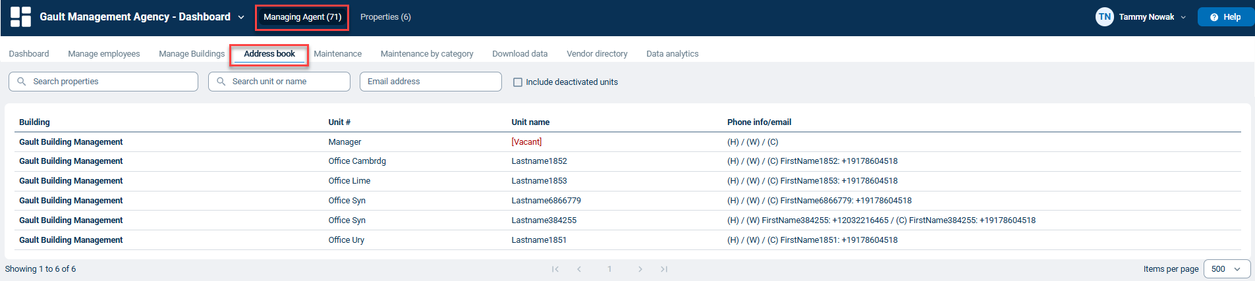This screenshot has height=281, width=1255.
Task: Go to previous page arrow icon
Action: [x=579, y=269]
